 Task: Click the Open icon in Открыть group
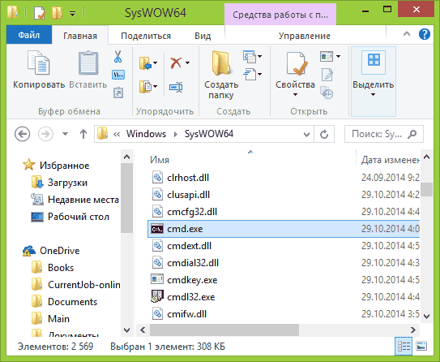tap(327, 56)
